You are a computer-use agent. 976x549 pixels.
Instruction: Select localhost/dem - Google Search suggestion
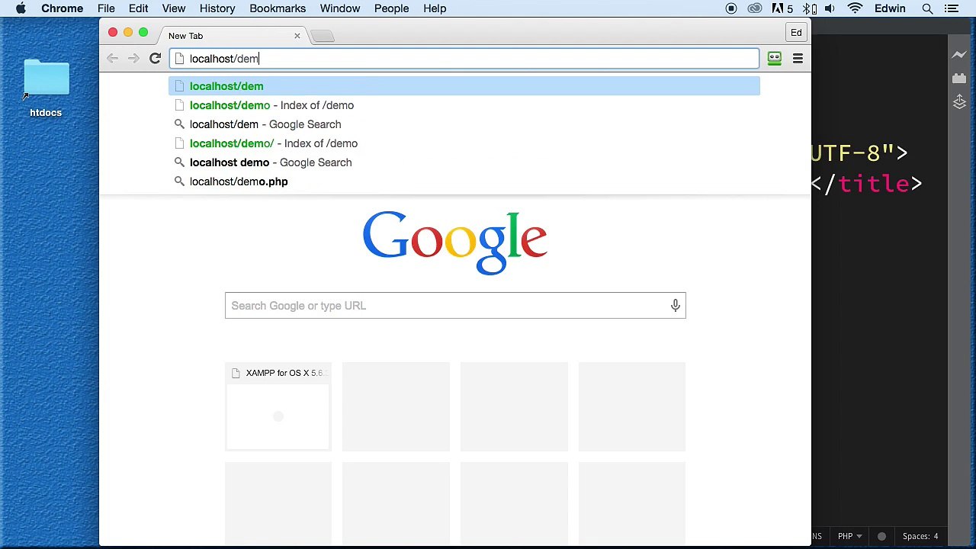[x=464, y=124]
